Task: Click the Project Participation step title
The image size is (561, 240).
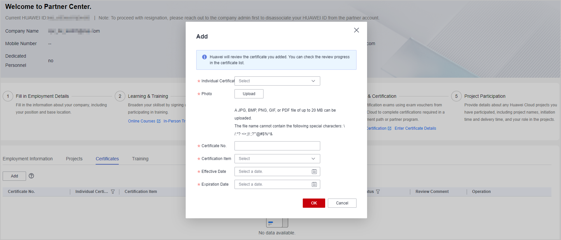Action: click(485, 96)
